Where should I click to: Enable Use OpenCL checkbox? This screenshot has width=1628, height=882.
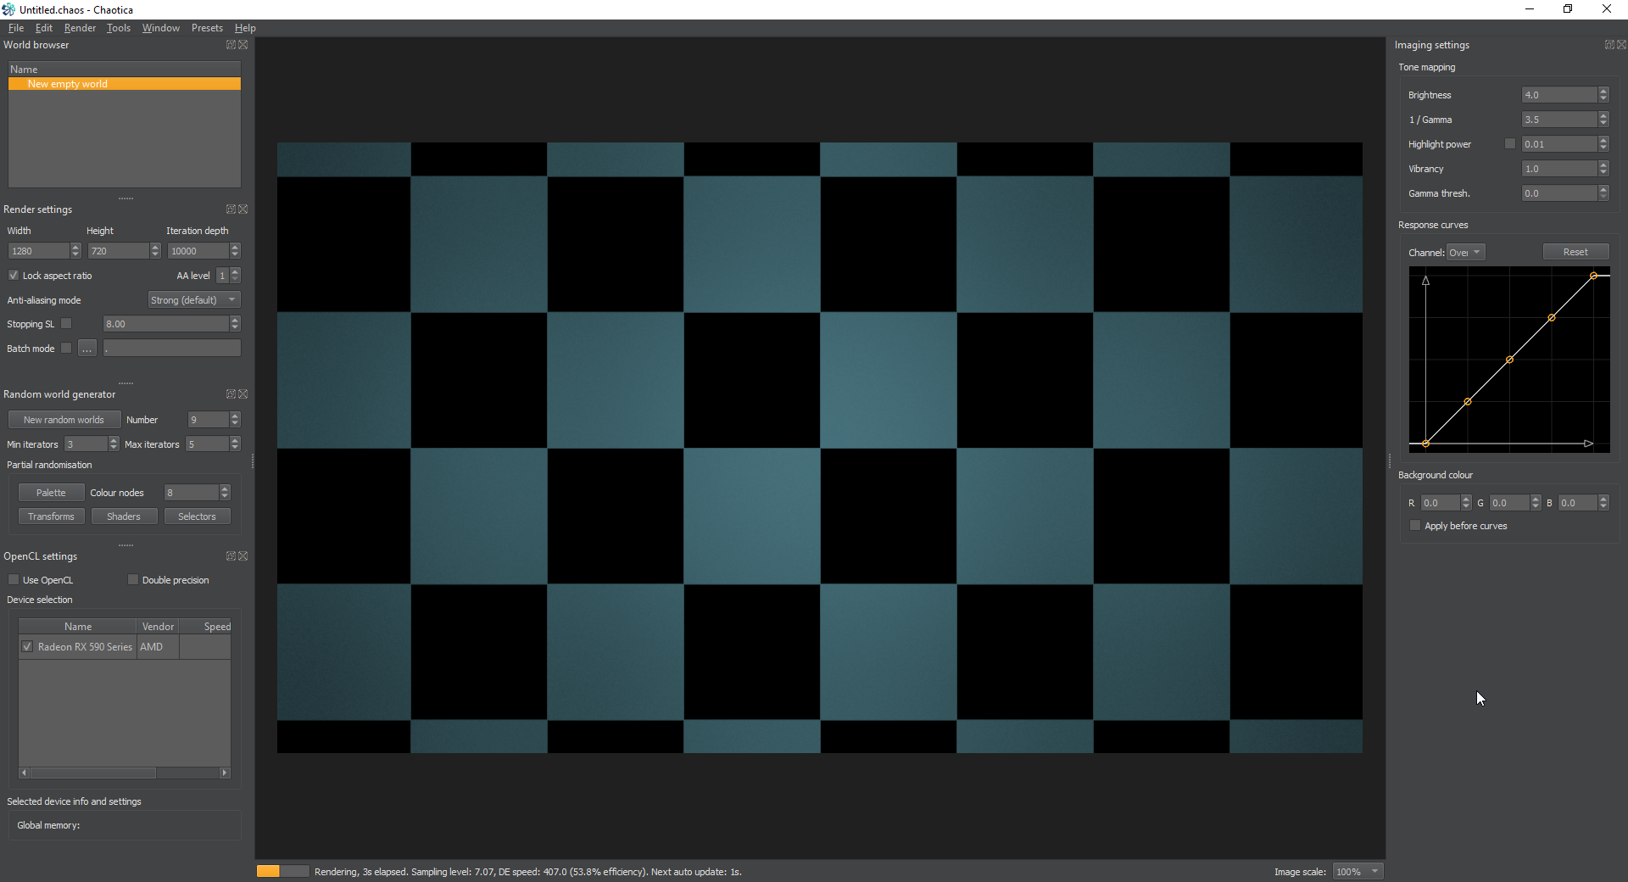point(14,580)
